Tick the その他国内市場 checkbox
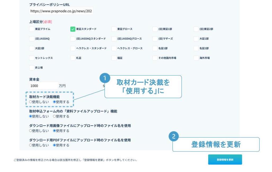The image size is (272, 172). point(155,58)
